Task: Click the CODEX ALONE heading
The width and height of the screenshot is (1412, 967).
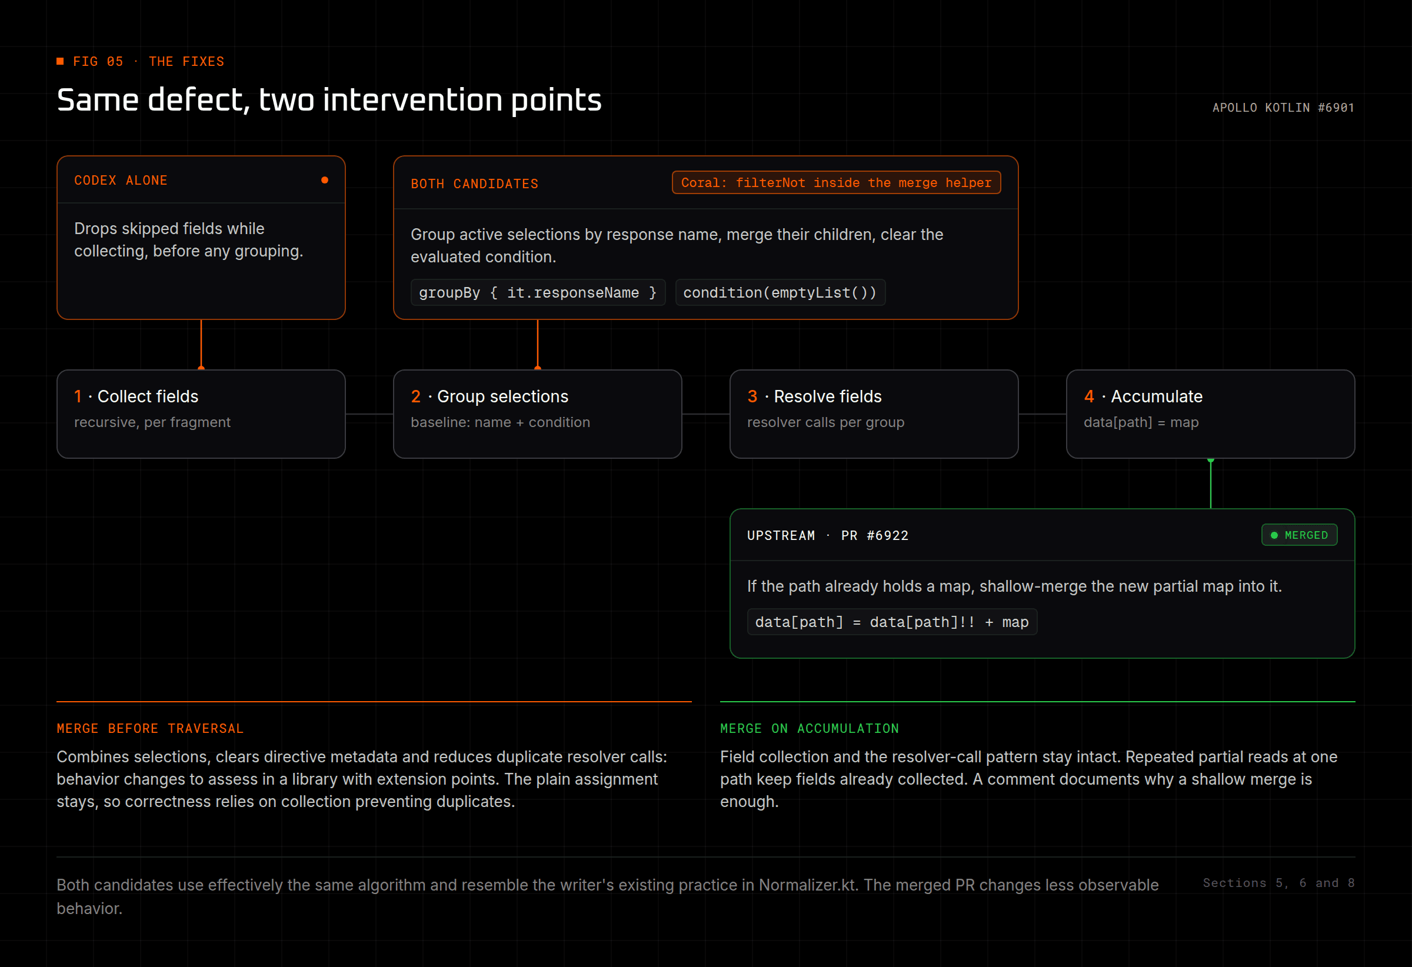Action: (121, 180)
